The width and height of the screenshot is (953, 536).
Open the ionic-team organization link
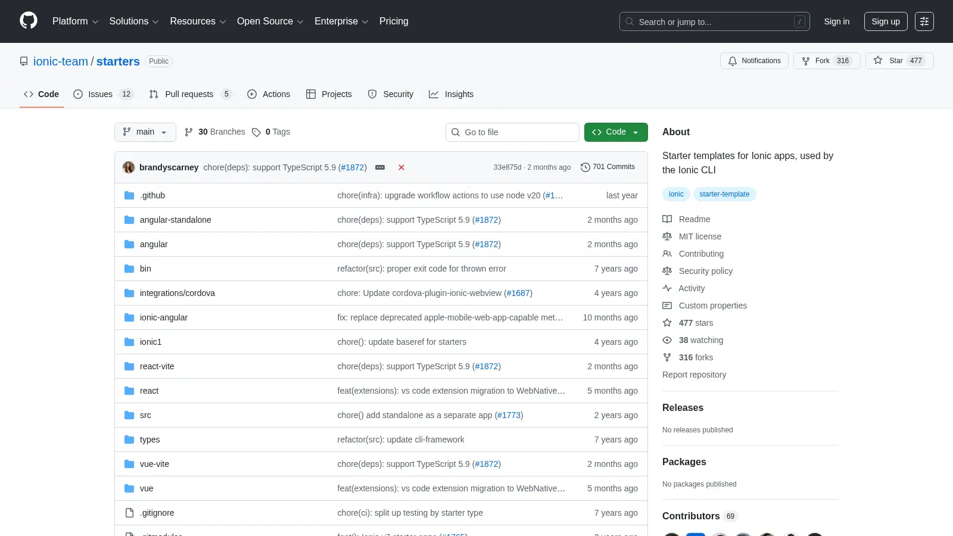pyautogui.click(x=61, y=61)
